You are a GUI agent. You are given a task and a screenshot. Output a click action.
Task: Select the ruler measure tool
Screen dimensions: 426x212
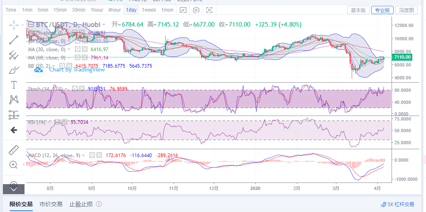(x=14, y=150)
